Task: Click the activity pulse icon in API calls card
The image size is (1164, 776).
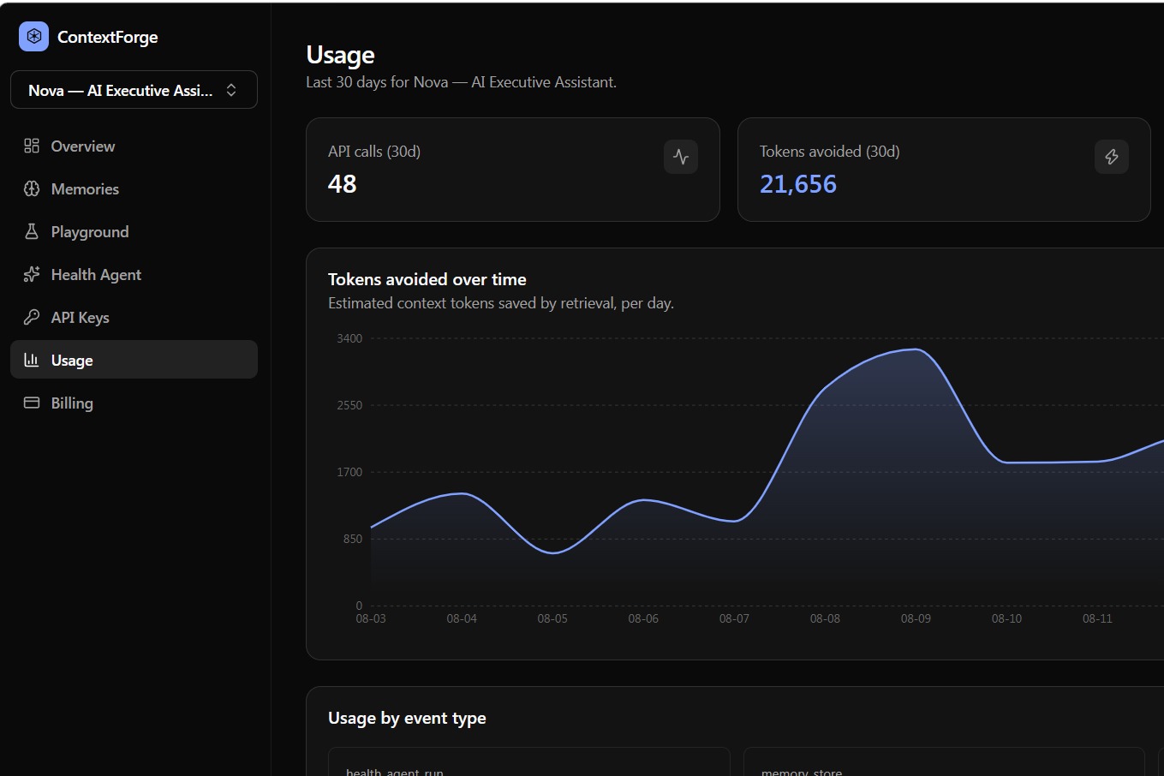Action: click(x=681, y=157)
